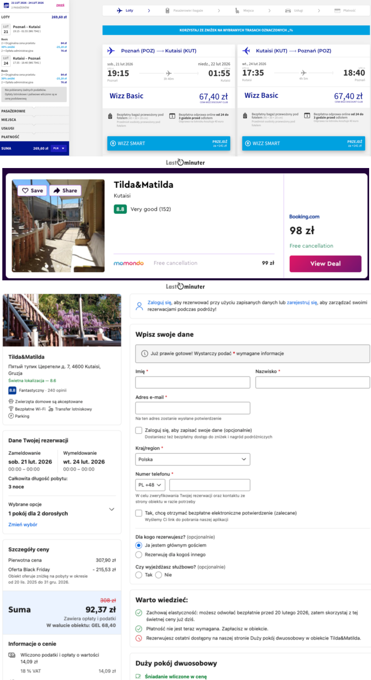
Task: Check 'Zaloguj się, aby zapisać swoje dane' box
Action: coord(139,430)
